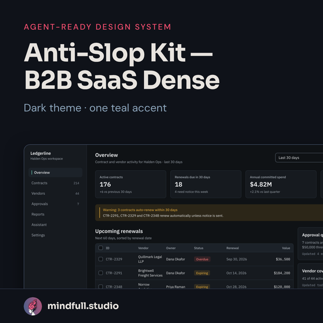The width and height of the screenshot is (323, 323).
Task: Click the $120,000 value cell
Action: [282, 286]
